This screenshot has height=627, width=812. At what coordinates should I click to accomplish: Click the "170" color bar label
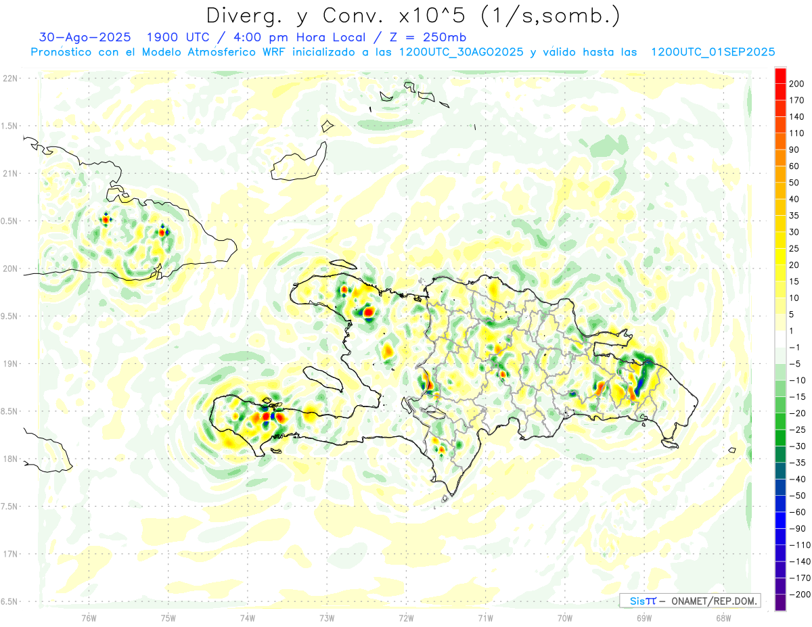point(797,100)
